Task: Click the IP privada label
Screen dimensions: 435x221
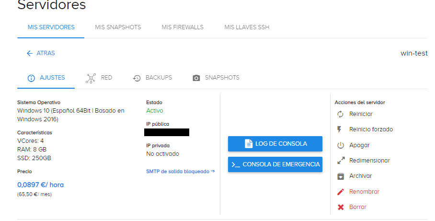Action: point(158,145)
